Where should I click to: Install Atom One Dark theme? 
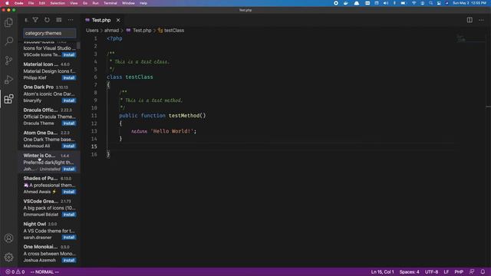[x=68, y=146]
